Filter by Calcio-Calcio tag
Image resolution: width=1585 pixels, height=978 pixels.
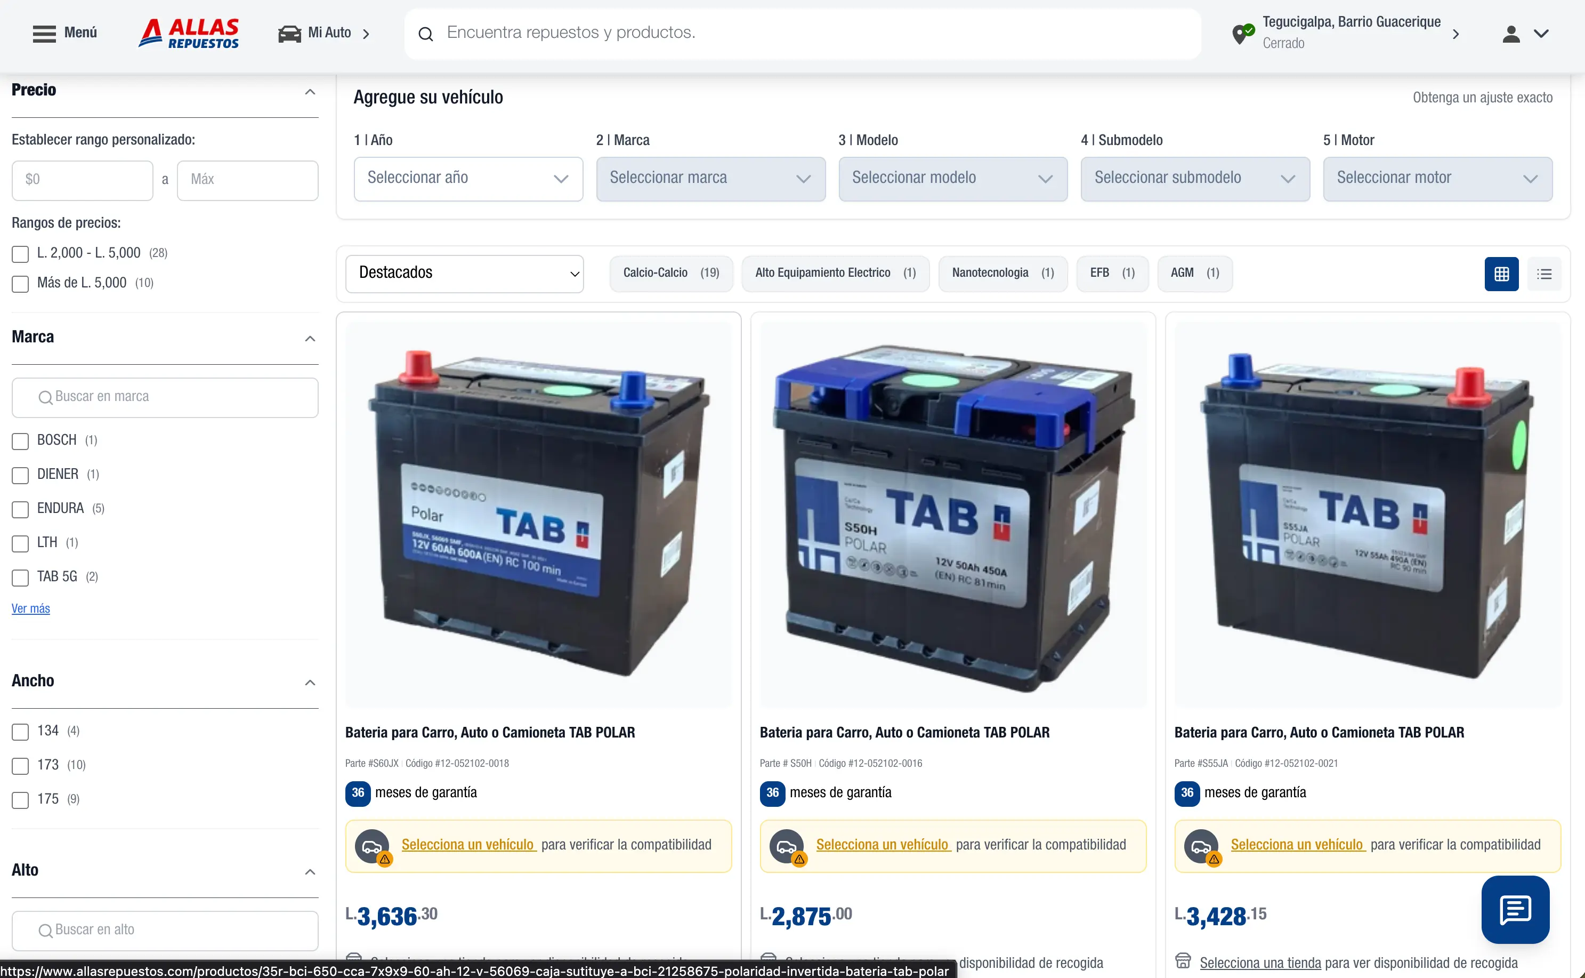click(671, 274)
